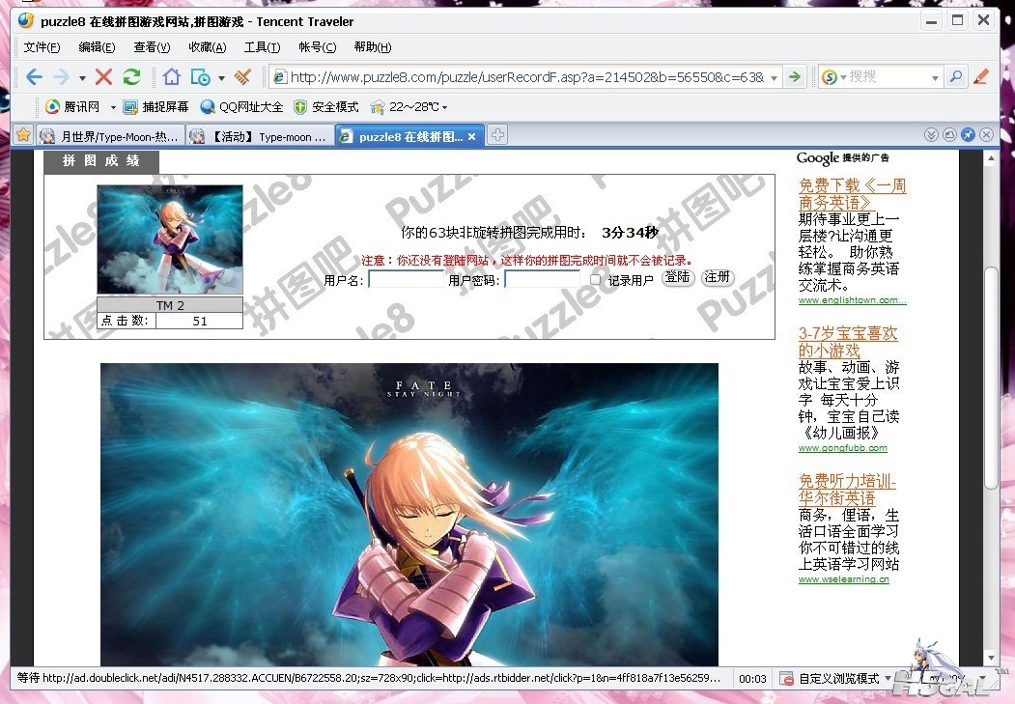Open the 免费下载《一周商务英语》 ad link
The width and height of the screenshot is (1015, 704).
[852, 193]
